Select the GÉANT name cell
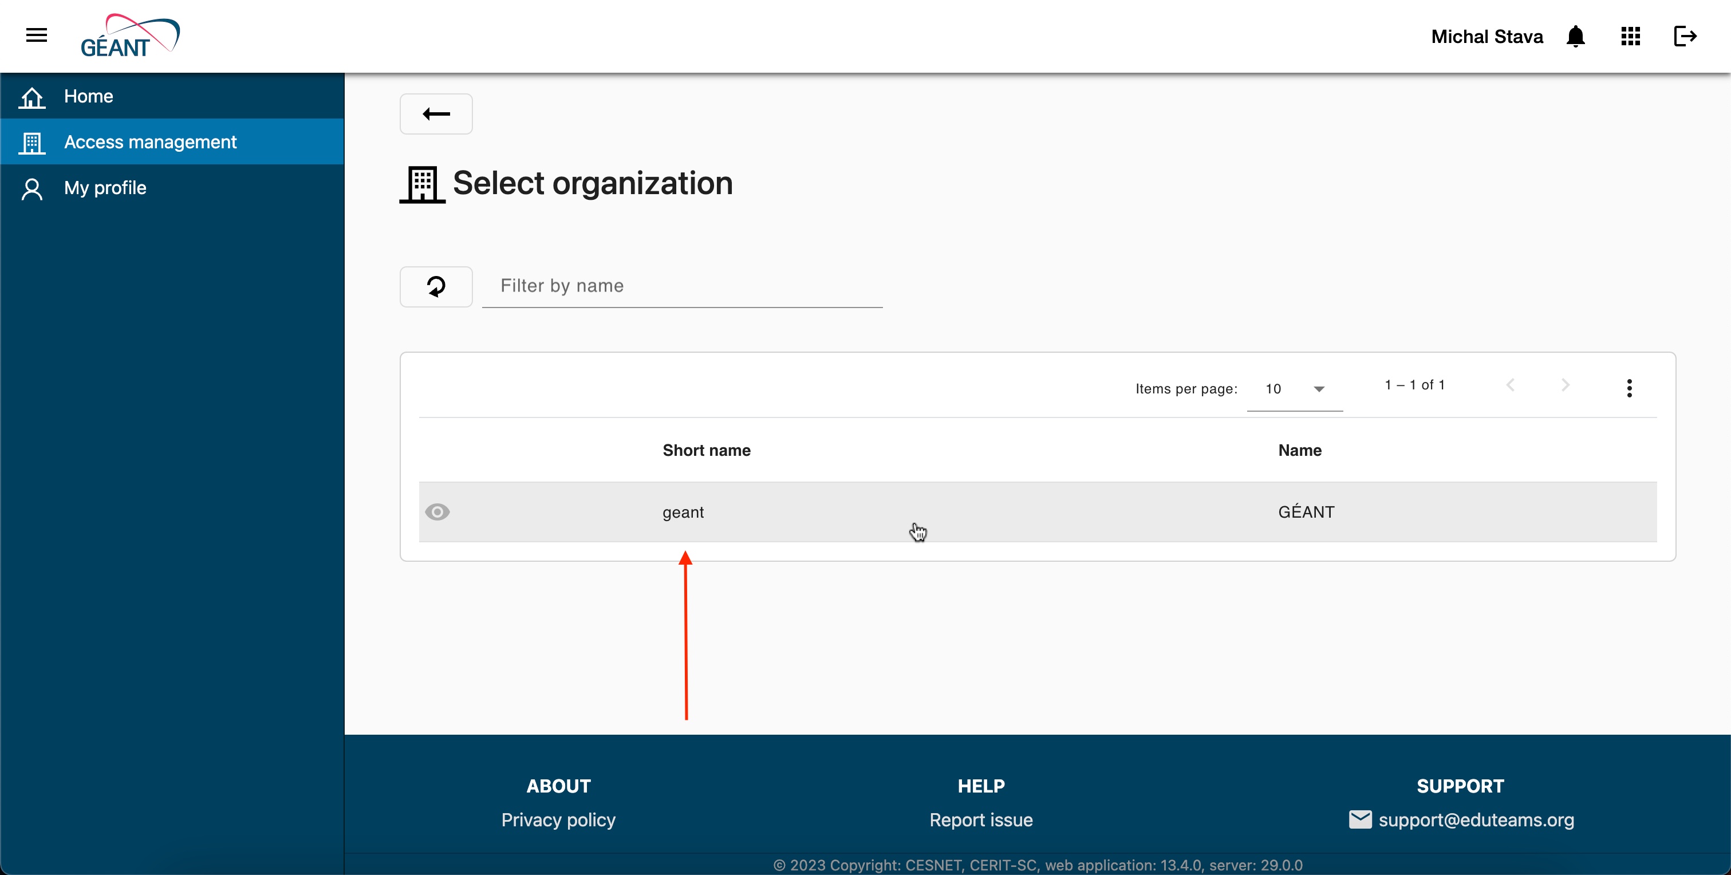Screen dimensions: 1731x875 (x=1306, y=511)
